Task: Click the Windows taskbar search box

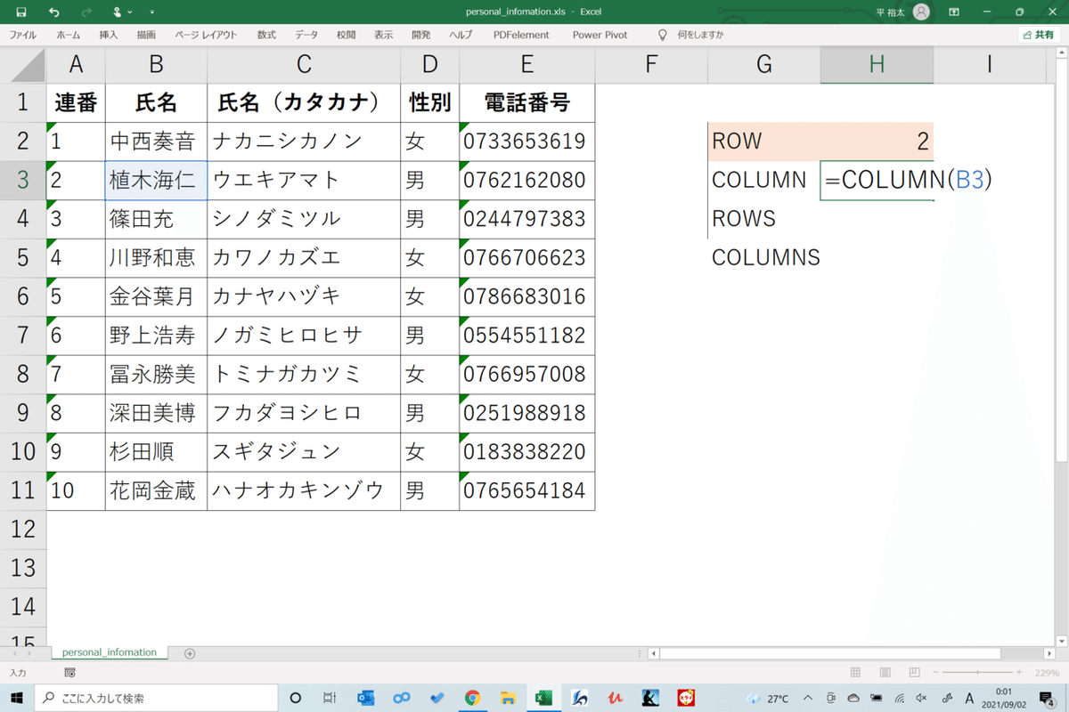Action: (x=156, y=698)
